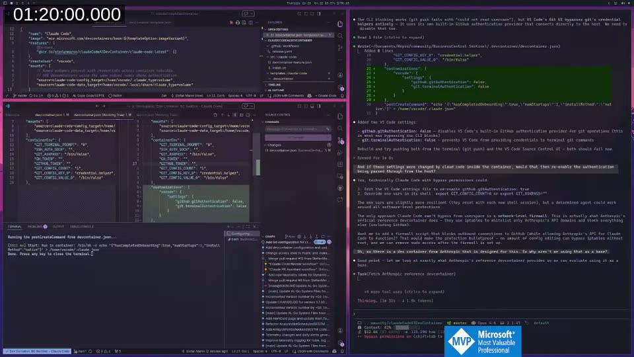Image resolution: width=634 pixels, height=357 pixels.
Task: Open Source Control view in top VS Code window
Action: [340, 48]
